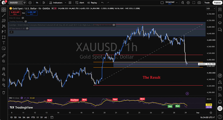Image resolution: width=223 pixels, height=120 pixels.
Task: Open the go to date calendar icon
Action: tap(52, 117)
